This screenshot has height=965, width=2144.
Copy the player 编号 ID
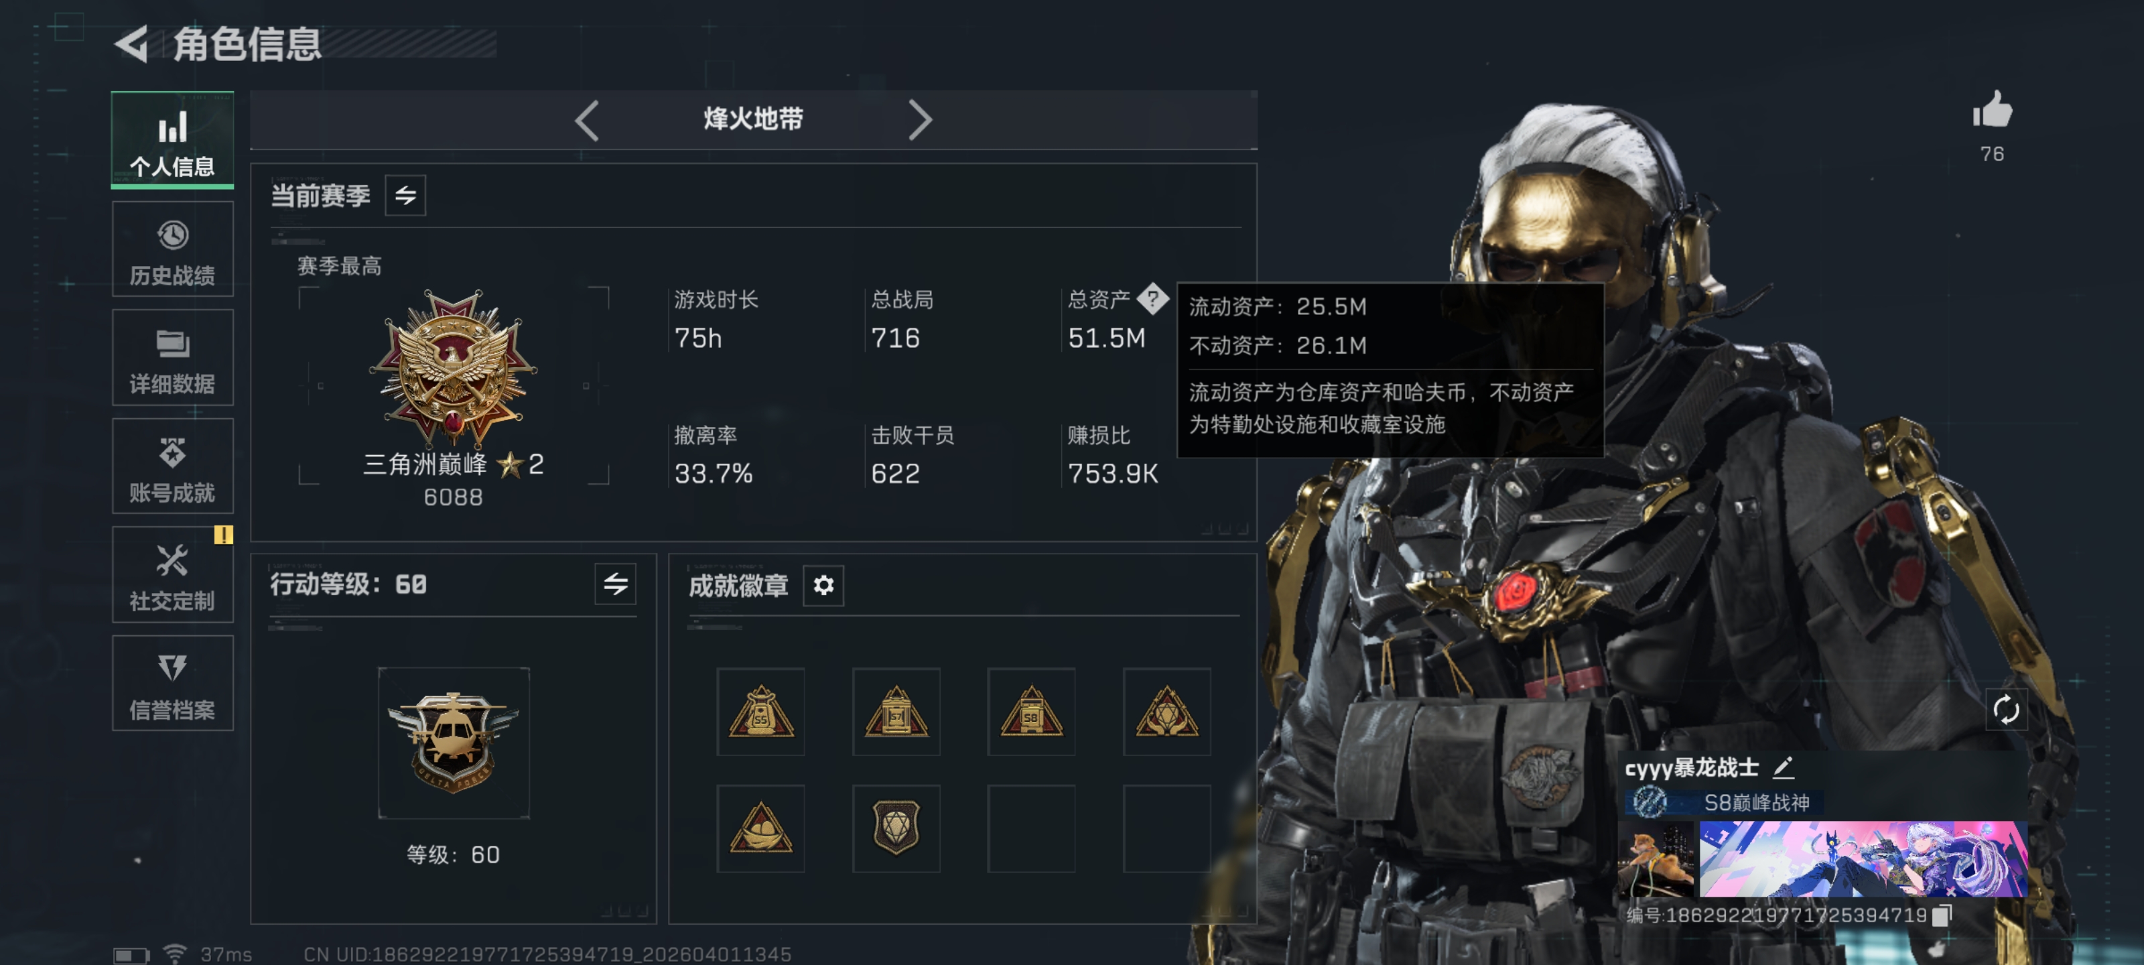pyautogui.click(x=1941, y=915)
